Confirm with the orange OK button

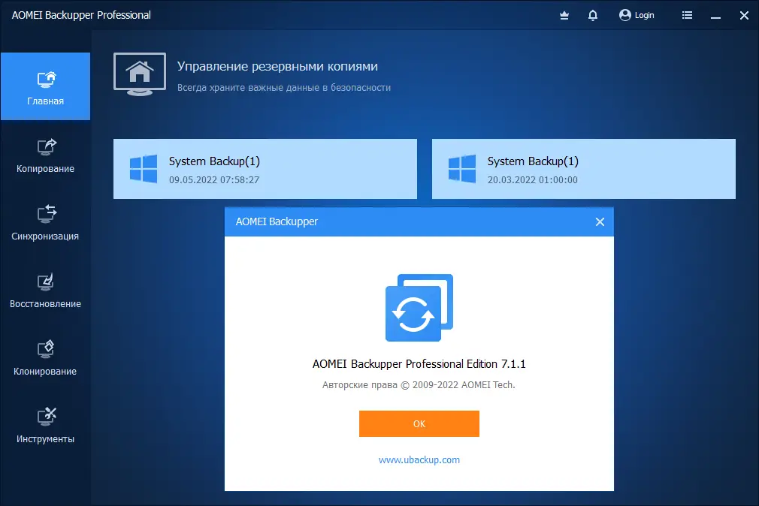pyautogui.click(x=419, y=423)
